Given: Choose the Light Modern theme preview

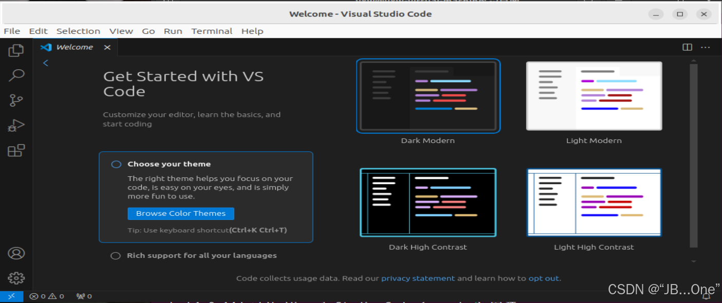Looking at the screenshot, I should click(x=594, y=96).
